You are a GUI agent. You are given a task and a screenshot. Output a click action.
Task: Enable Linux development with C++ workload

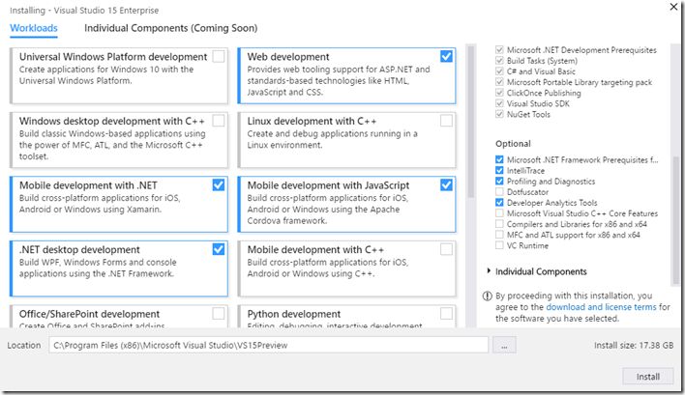tap(446, 121)
